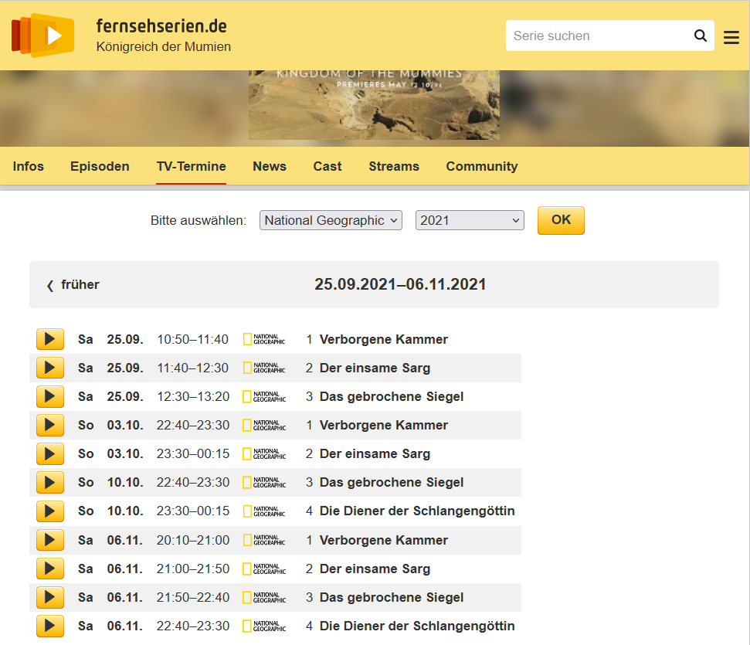The image size is (750, 645).
Task: Open the Cast tab
Action: click(x=327, y=166)
